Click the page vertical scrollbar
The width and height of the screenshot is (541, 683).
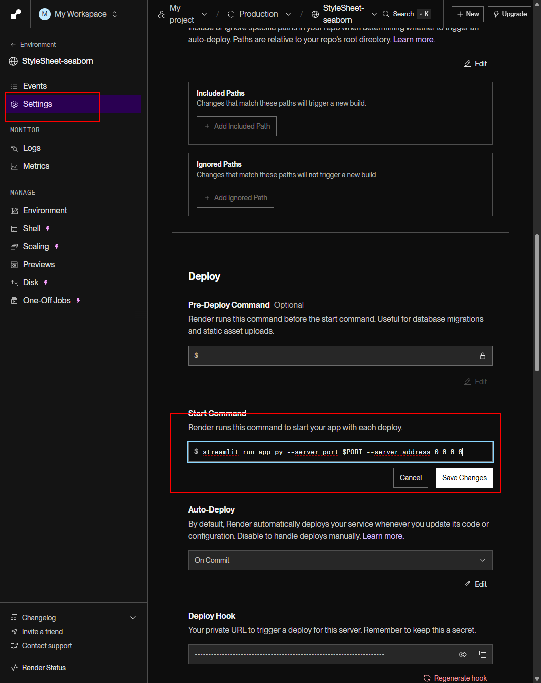click(537, 302)
